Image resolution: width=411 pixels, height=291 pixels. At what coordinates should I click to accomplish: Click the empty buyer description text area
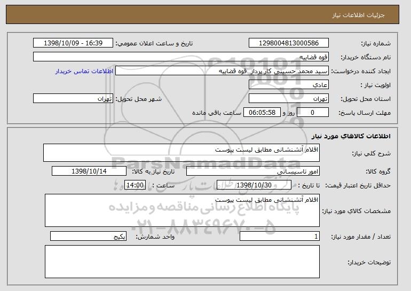(182, 262)
